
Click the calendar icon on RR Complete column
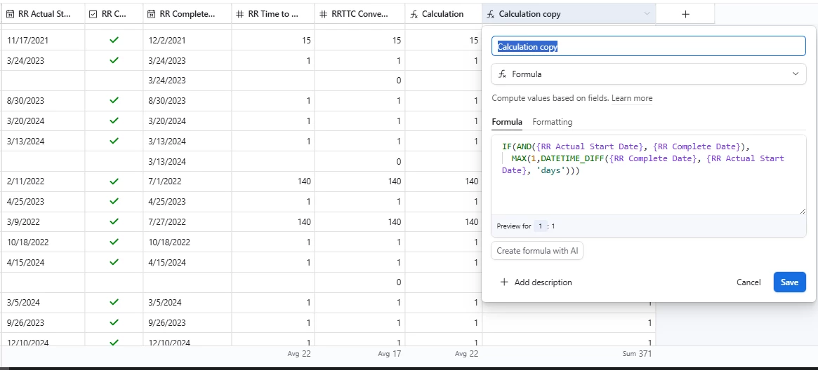coord(151,14)
